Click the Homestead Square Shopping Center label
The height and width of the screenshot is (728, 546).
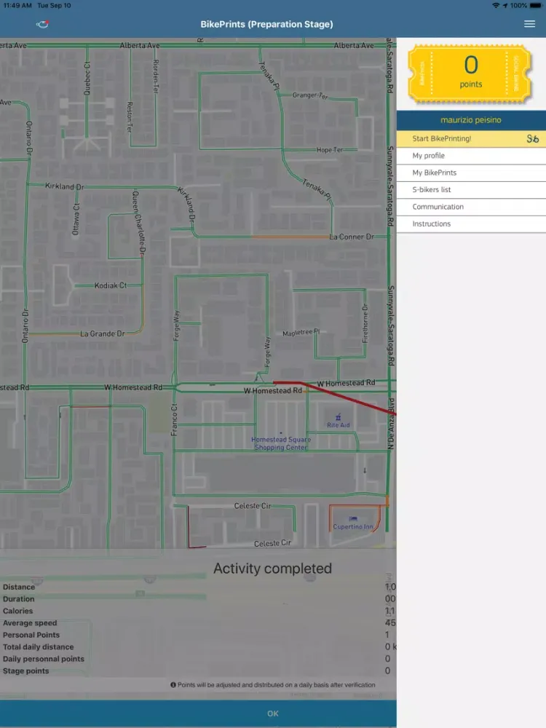pos(281,443)
